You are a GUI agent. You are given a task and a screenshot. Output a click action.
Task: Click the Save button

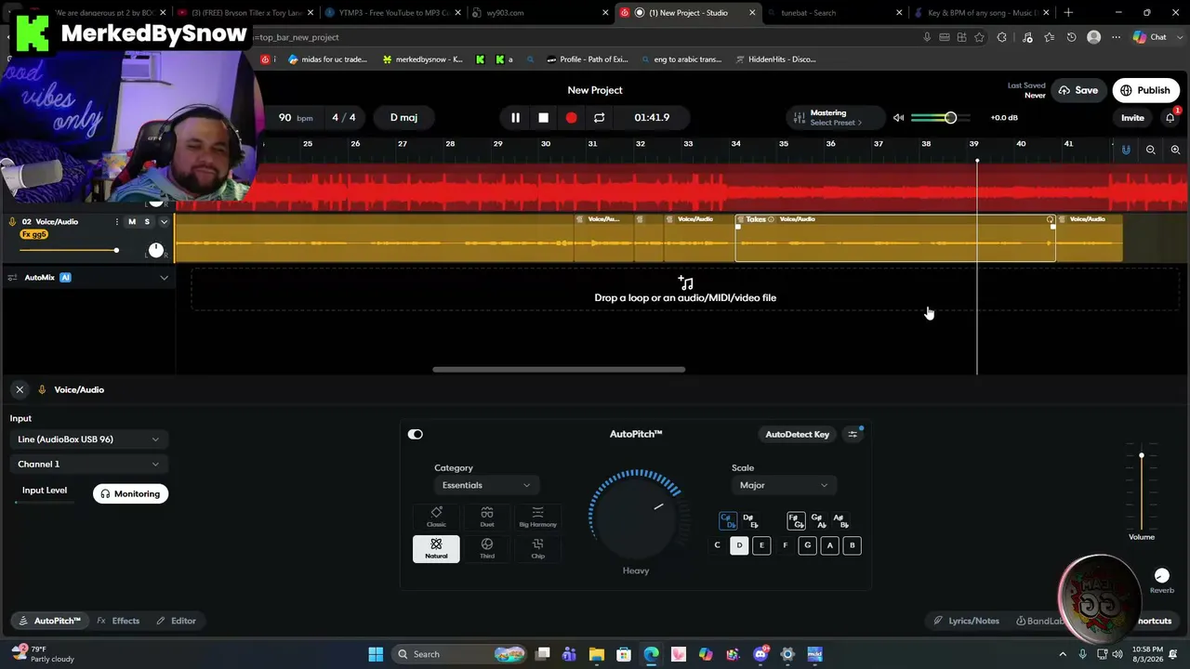(1078, 90)
